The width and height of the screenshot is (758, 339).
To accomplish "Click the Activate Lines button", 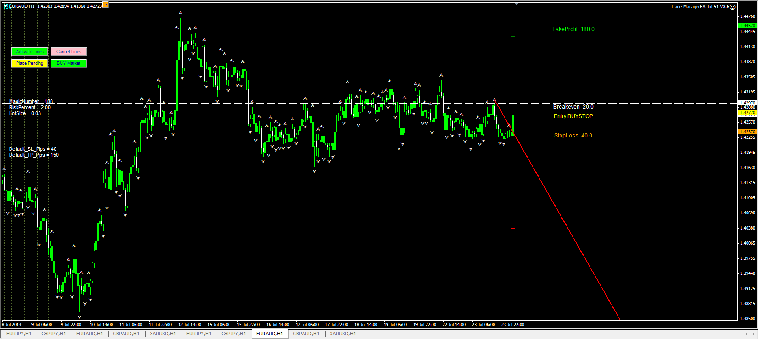I will point(30,52).
